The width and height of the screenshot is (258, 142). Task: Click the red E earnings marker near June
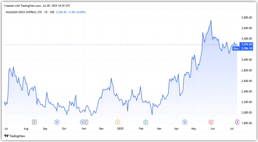[x=211, y=122]
